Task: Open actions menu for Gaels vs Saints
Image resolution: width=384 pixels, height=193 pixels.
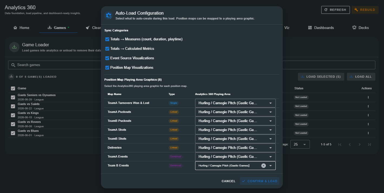Action: tap(368, 106)
